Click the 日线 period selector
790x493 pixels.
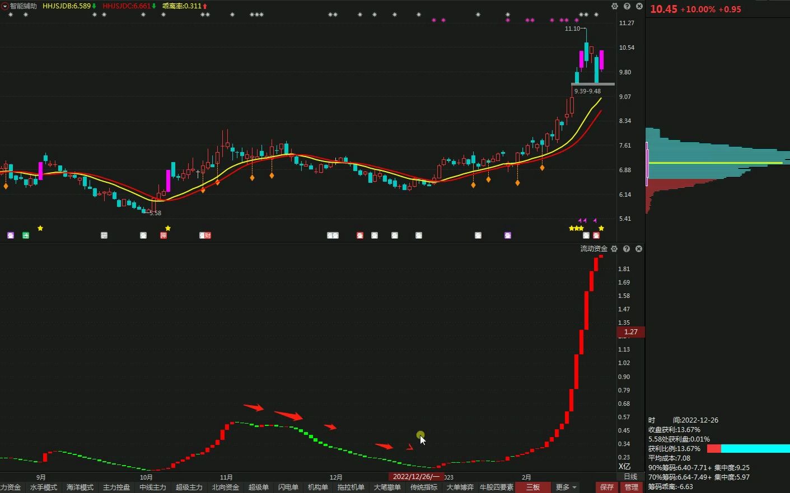click(630, 477)
